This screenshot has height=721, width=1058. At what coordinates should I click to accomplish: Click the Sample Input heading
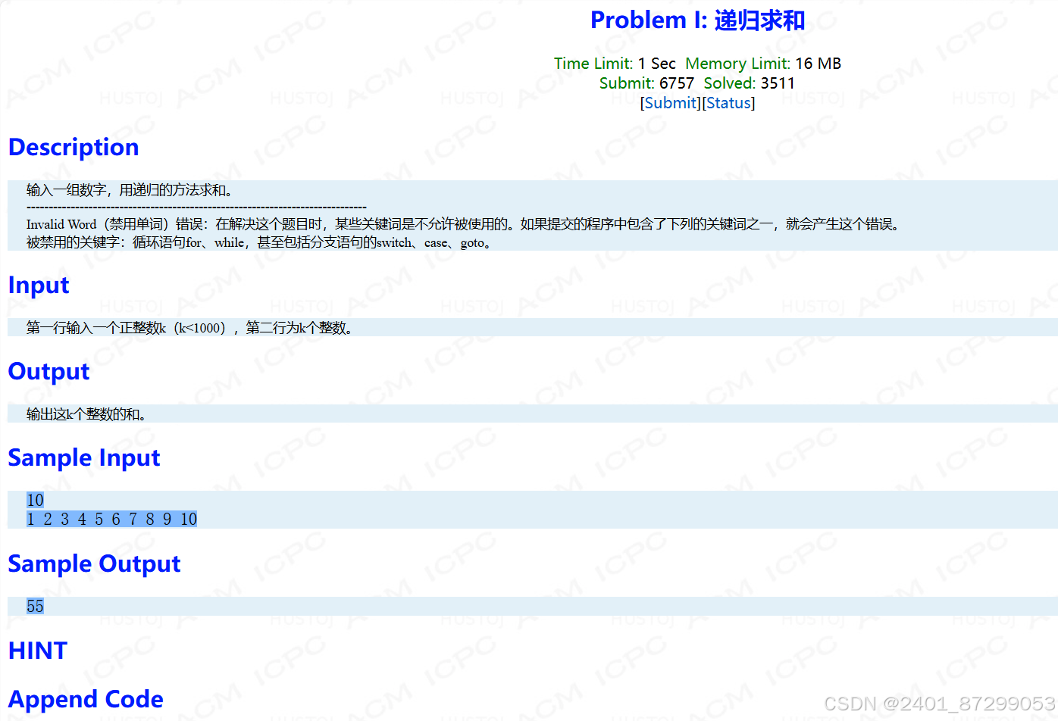pyautogui.click(x=84, y=458)
